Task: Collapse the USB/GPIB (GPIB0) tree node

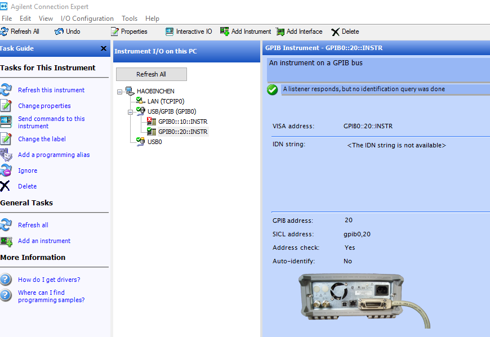Action: (x=130, y=112)
